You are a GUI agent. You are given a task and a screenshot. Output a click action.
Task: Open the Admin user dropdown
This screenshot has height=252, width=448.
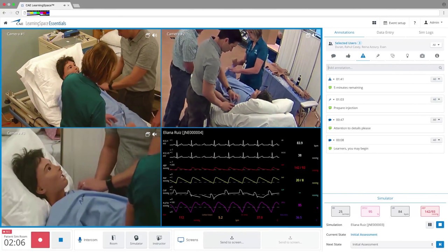[x=433, y=22]
